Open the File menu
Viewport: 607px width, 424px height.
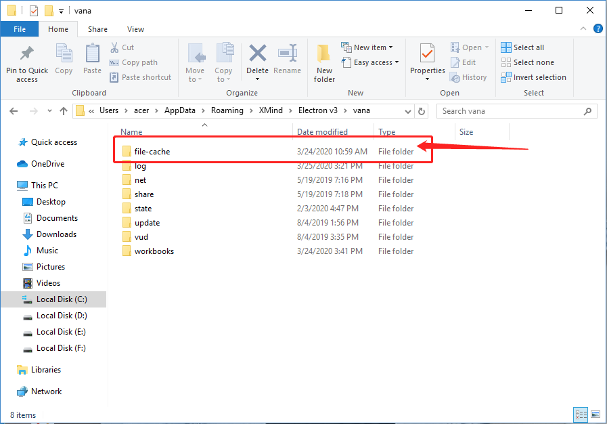tap(20, 29)
